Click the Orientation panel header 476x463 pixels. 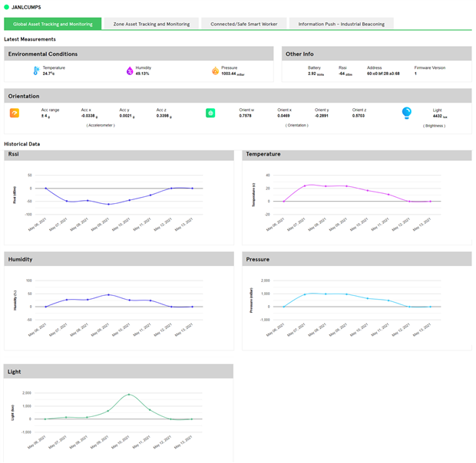pyautogui.click(x=238, y=96)
